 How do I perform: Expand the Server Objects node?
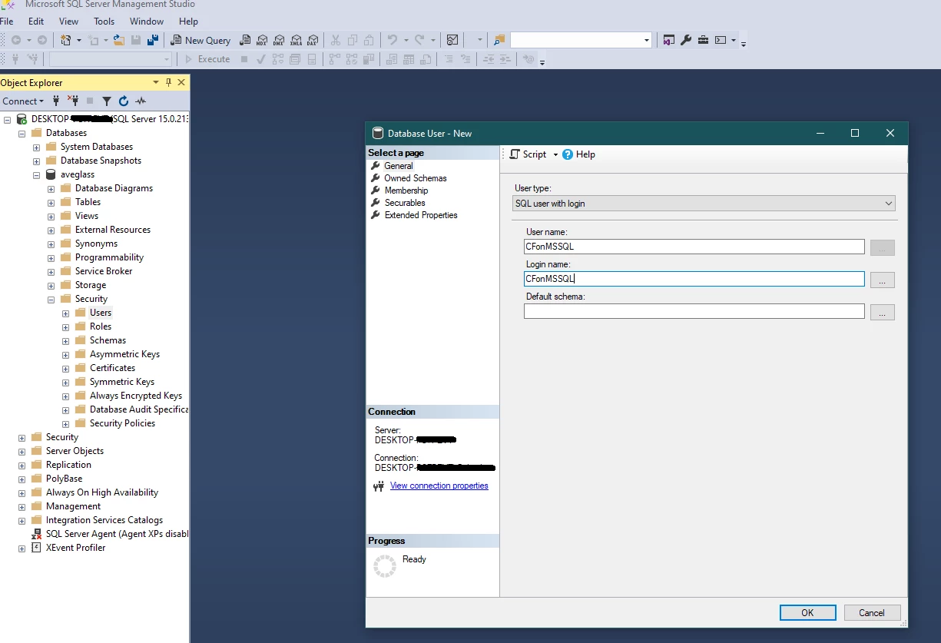pos(22,451)
